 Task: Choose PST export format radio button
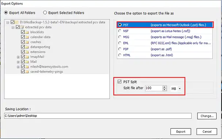120,25
